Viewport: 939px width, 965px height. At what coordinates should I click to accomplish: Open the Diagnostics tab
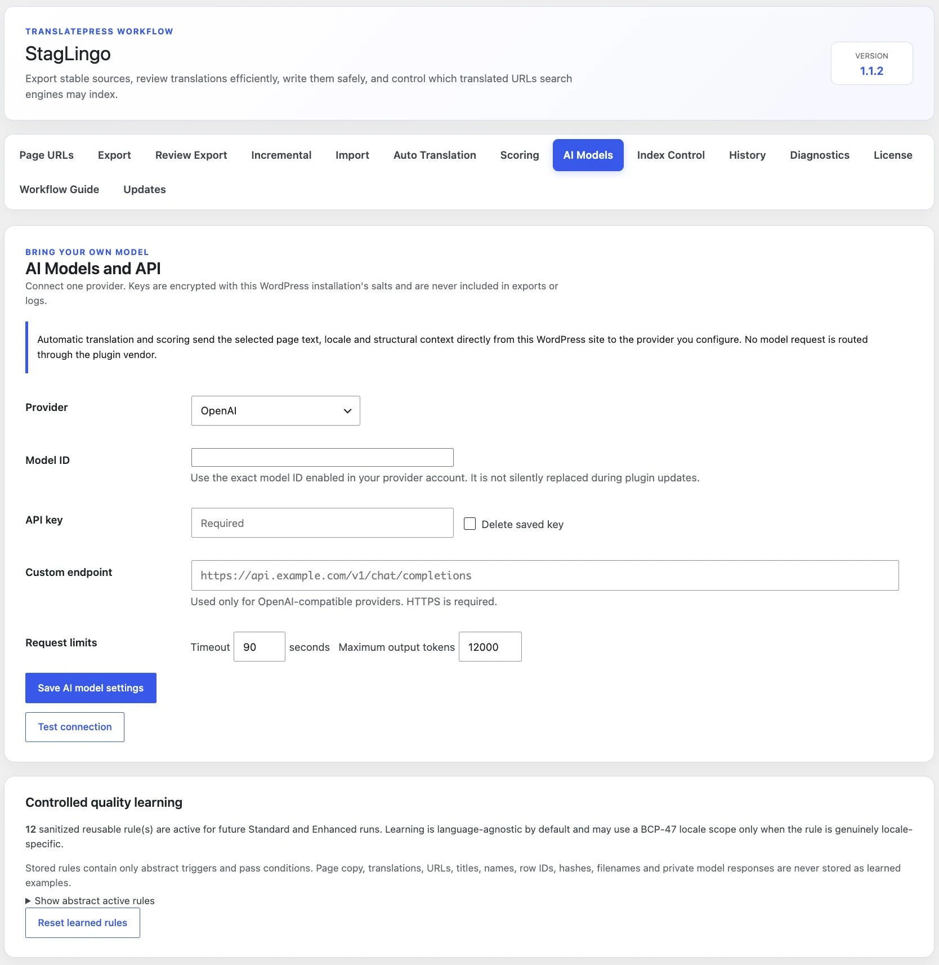pyautogui.click(x=820, y=155)
